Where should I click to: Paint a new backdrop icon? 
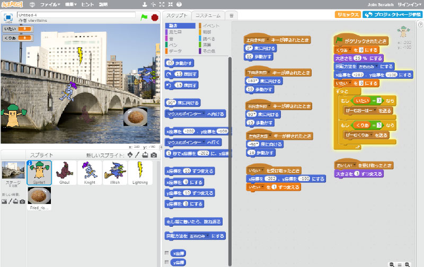pos(10,201)
